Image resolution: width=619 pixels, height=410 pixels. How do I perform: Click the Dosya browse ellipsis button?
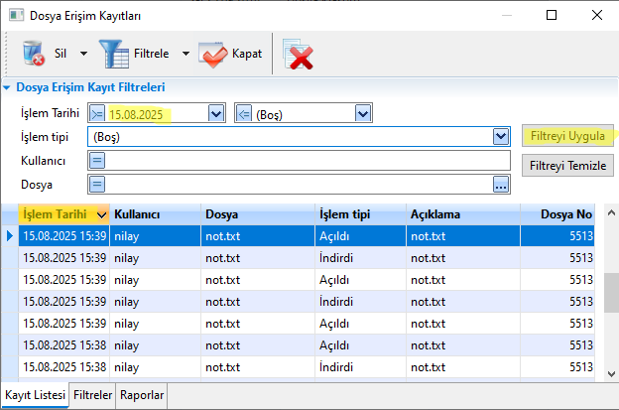coord(501,184)
